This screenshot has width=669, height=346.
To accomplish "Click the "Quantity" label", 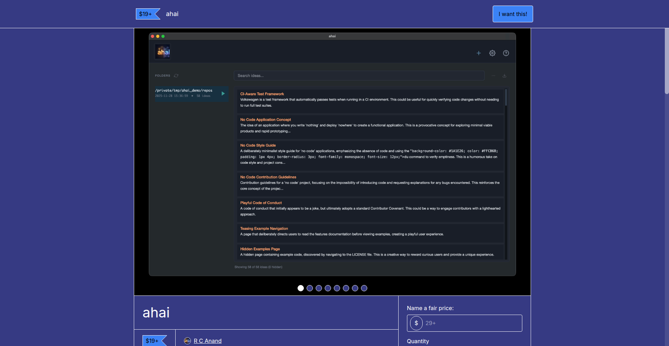I will [x=418, y=341].
